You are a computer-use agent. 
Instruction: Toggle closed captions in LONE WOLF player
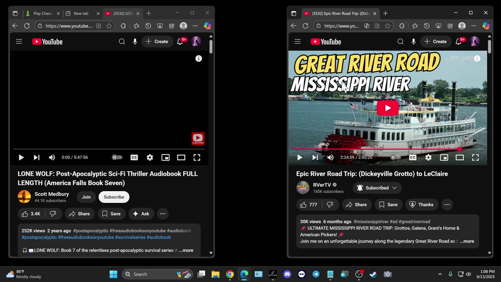click(134, 157)
